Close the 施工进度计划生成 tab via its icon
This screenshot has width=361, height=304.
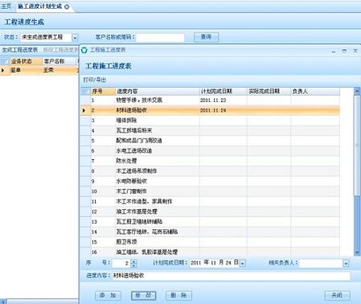[67, 6]
